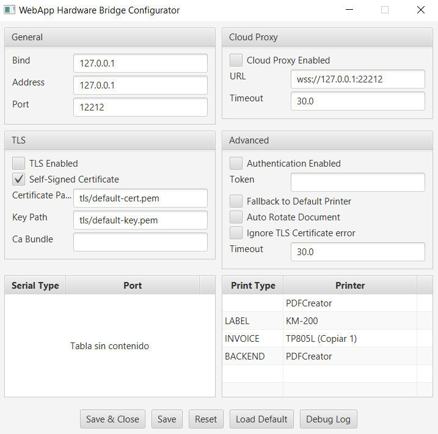Click the Cloud Proxy URL field
438x434 pixels.
(x=357, y=79)
